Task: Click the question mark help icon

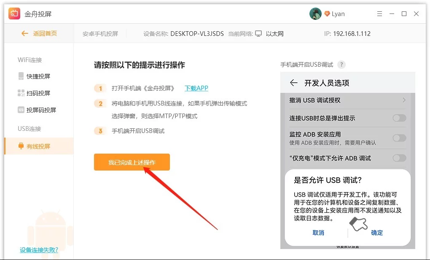Action: pos(341,65)
